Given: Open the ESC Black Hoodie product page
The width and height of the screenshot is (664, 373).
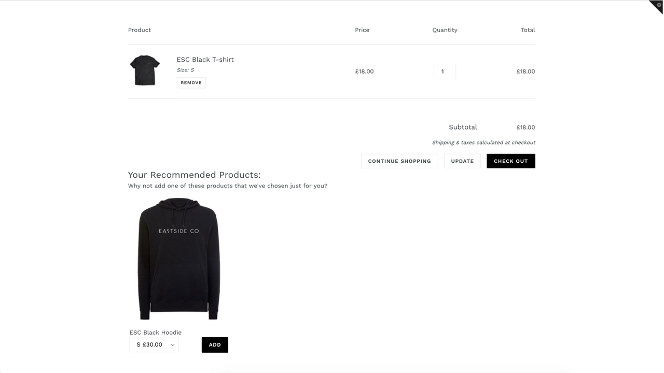Looking at the screenshot, I should pyautogui.click(x=155, y=332).
